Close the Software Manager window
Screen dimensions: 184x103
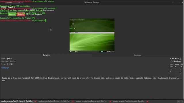[x=182, y=2]
